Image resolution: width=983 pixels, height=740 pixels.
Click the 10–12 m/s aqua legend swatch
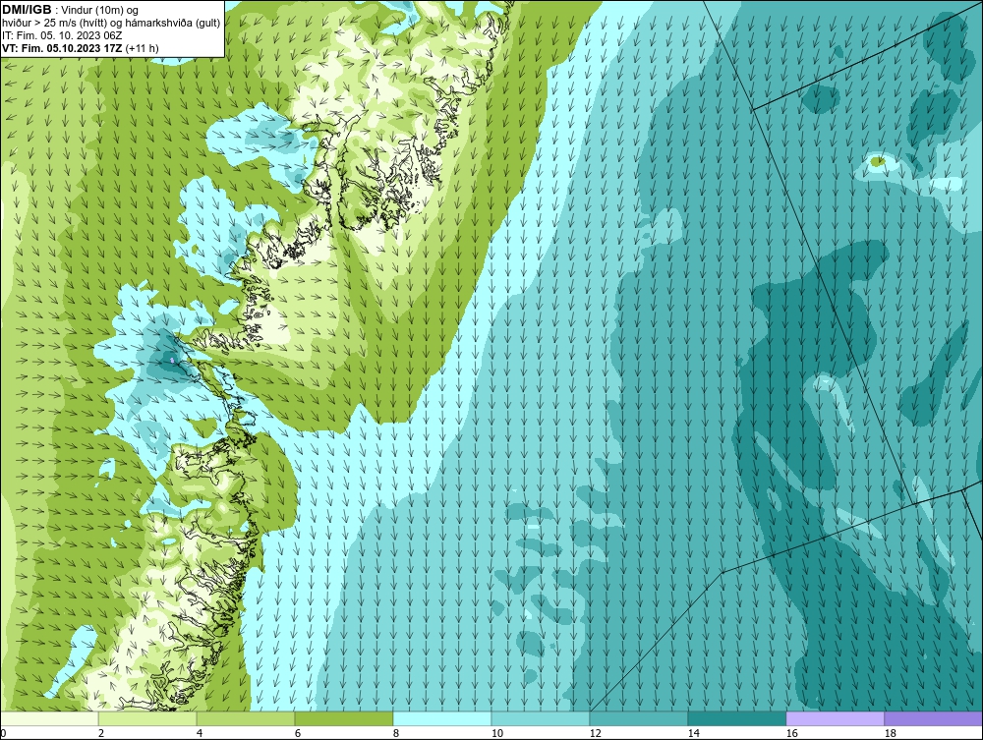(541, 718)
